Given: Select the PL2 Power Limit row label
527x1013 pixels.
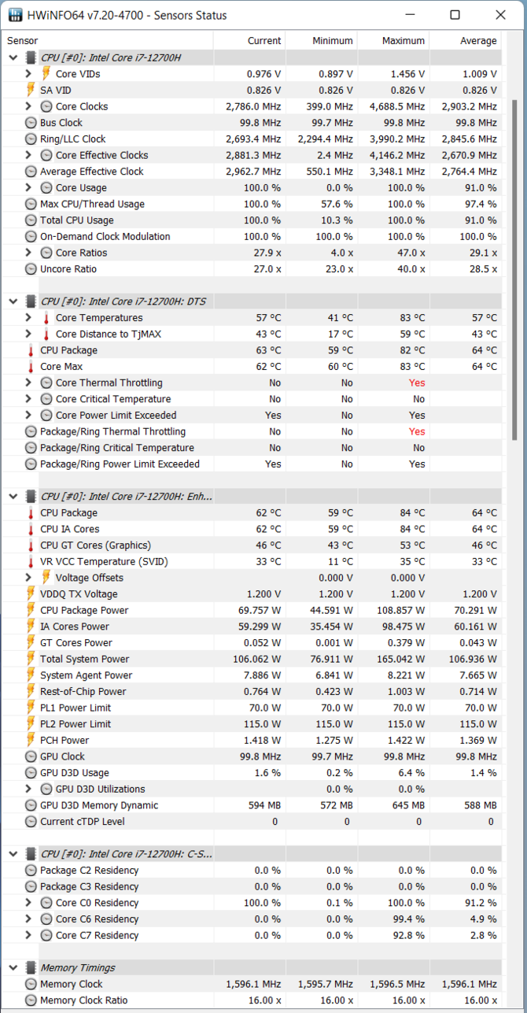Looking at the screenshot, I should coord(76,724).
